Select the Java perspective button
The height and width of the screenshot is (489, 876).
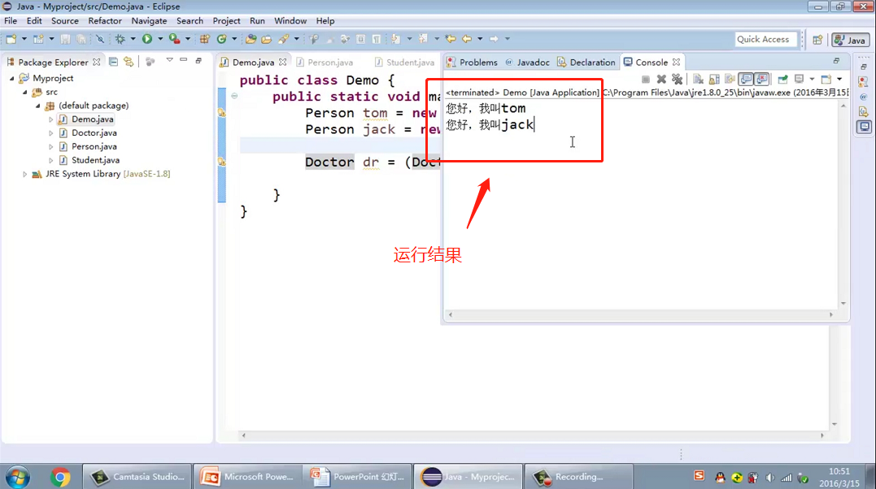[850, 40]
